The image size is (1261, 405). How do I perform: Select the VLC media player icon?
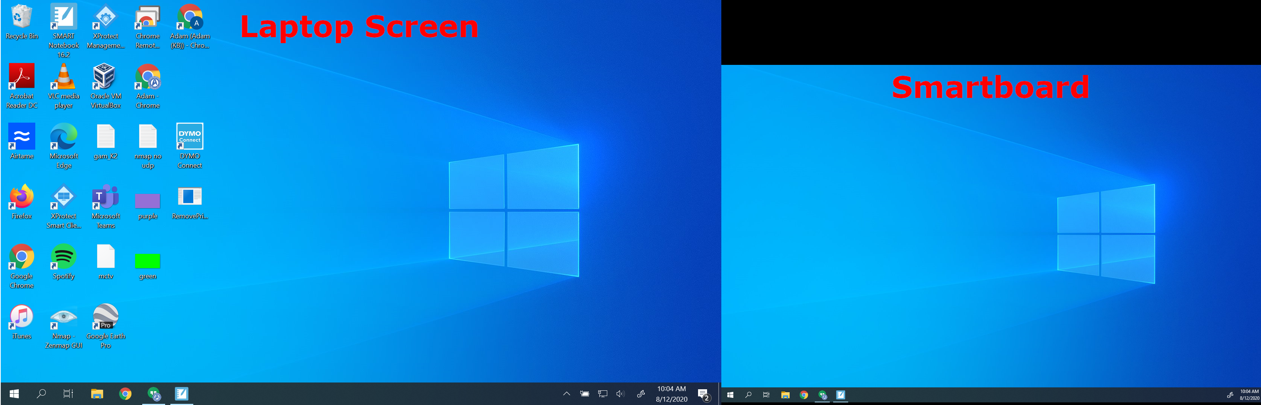point(64,77)
